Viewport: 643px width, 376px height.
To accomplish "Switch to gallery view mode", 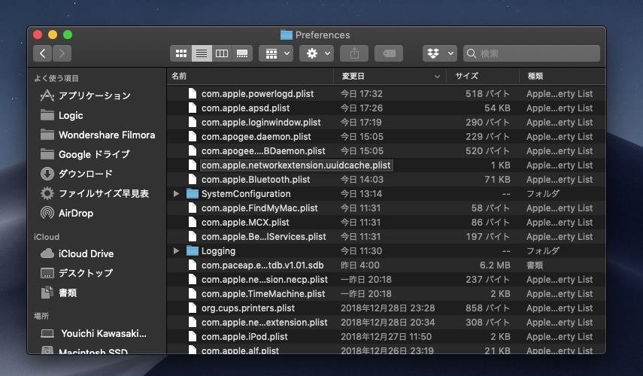I will click(x=241, y=53).
